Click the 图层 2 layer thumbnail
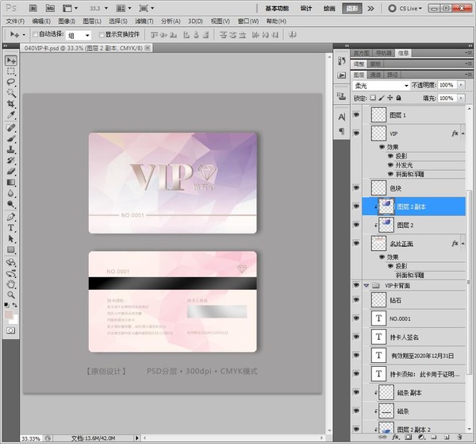Viewport: 476px width, 444px height. tap(386, 225)
